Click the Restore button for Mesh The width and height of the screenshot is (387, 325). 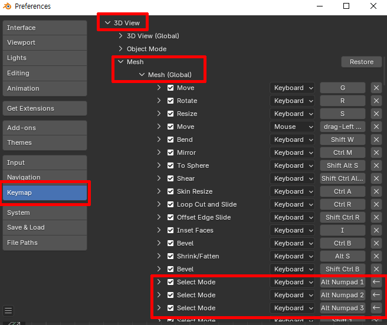click(x=362, y=62)
